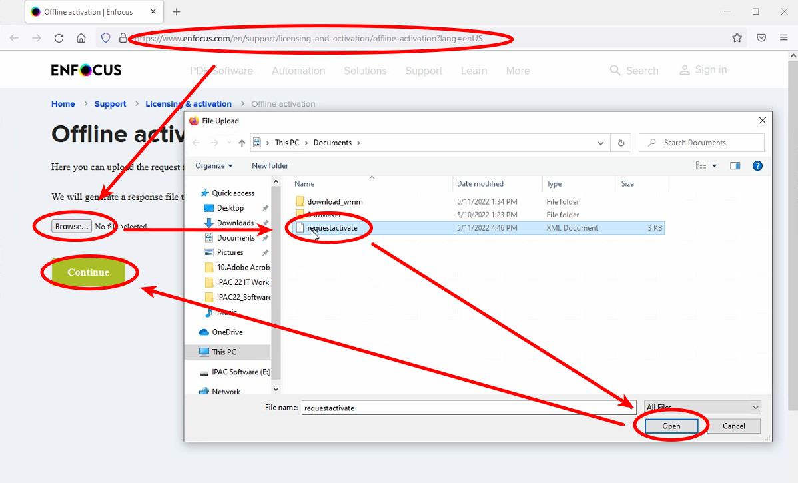The height and width of the screenshot is (483, 798).
Task: Click the Open button
Action: pos(671,426)
